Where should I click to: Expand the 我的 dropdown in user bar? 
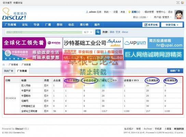pyautogui.click(x=107, y=12)
